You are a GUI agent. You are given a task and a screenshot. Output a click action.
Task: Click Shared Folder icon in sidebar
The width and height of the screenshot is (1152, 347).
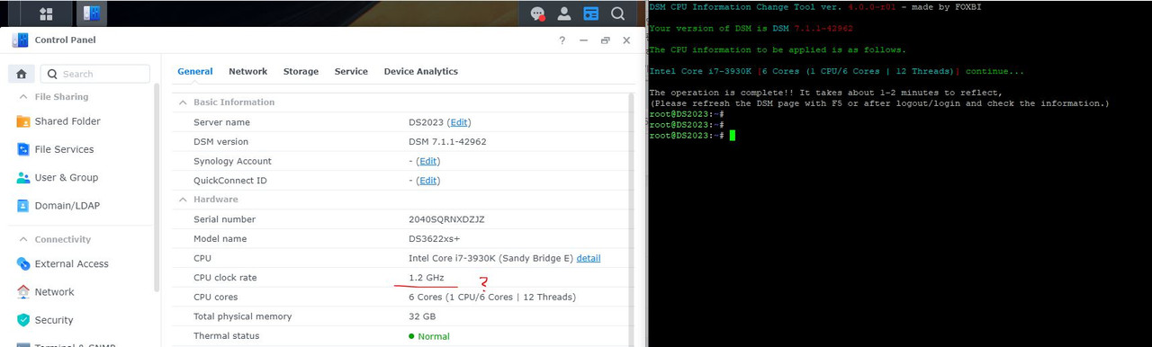click(x=23, y=121)
